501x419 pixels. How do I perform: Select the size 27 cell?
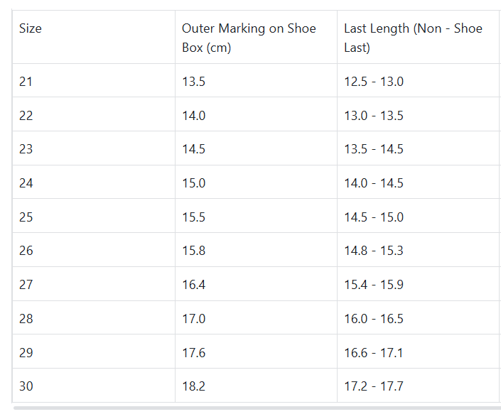(26, 285)
